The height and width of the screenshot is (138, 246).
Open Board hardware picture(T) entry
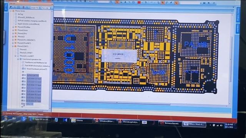pos(37,69)
